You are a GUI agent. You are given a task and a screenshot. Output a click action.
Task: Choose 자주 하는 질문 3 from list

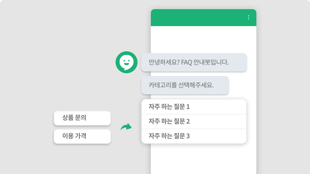click(x=194, y=136)
